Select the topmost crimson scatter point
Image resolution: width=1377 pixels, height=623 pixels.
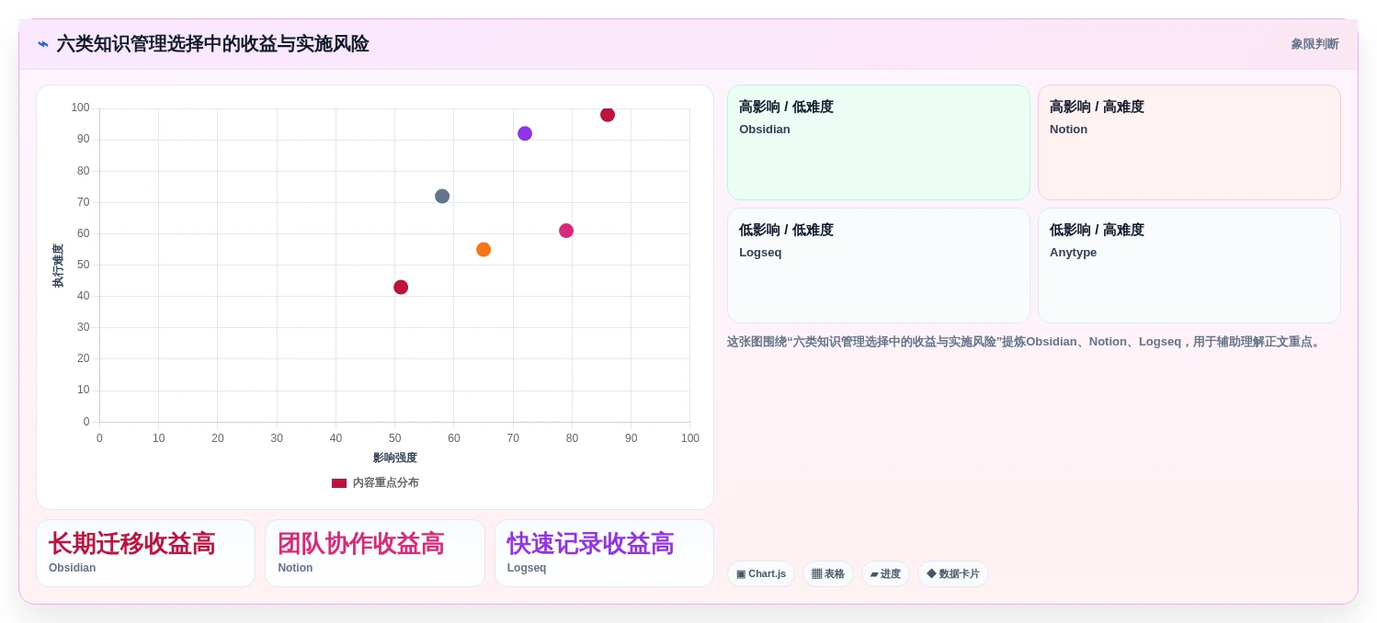coord(608,115)
